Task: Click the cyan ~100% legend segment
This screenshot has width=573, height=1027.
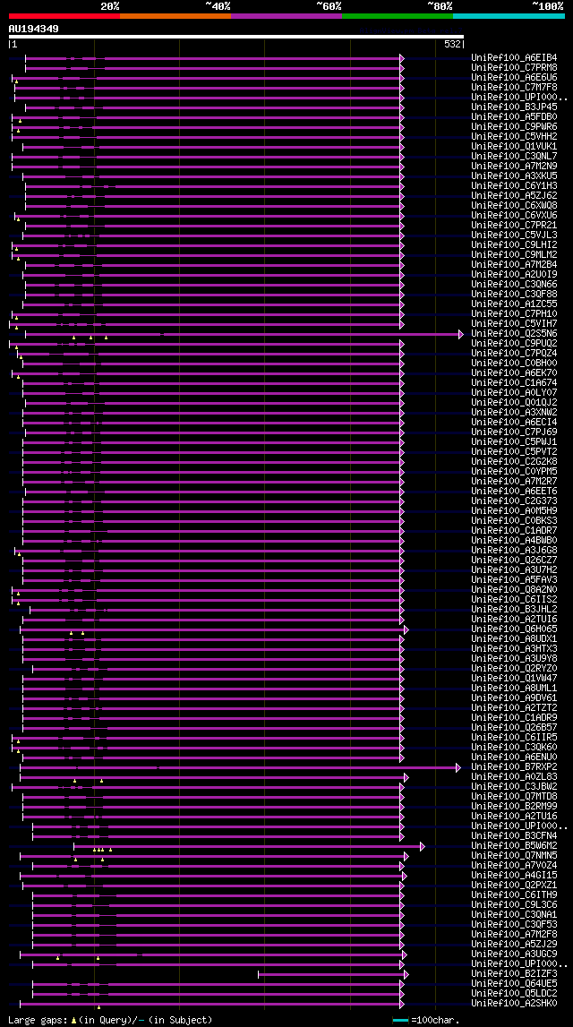Action: pyautogui.click(x=509, y=16)
